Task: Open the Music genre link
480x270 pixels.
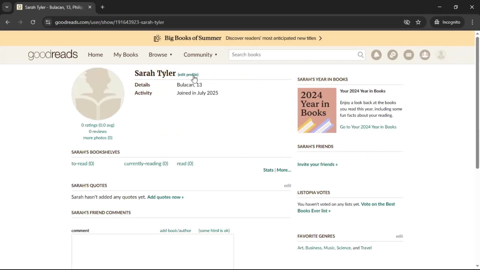Action: (x=329, y=248)
